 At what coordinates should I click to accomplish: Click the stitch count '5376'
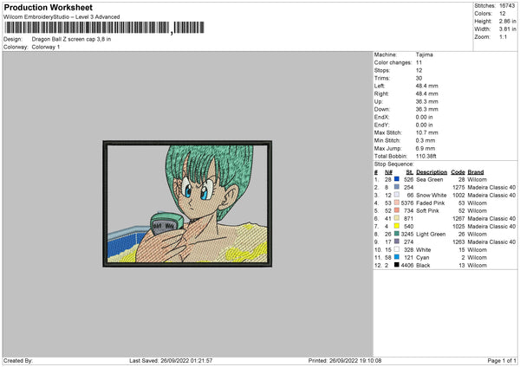click(407, 203)
